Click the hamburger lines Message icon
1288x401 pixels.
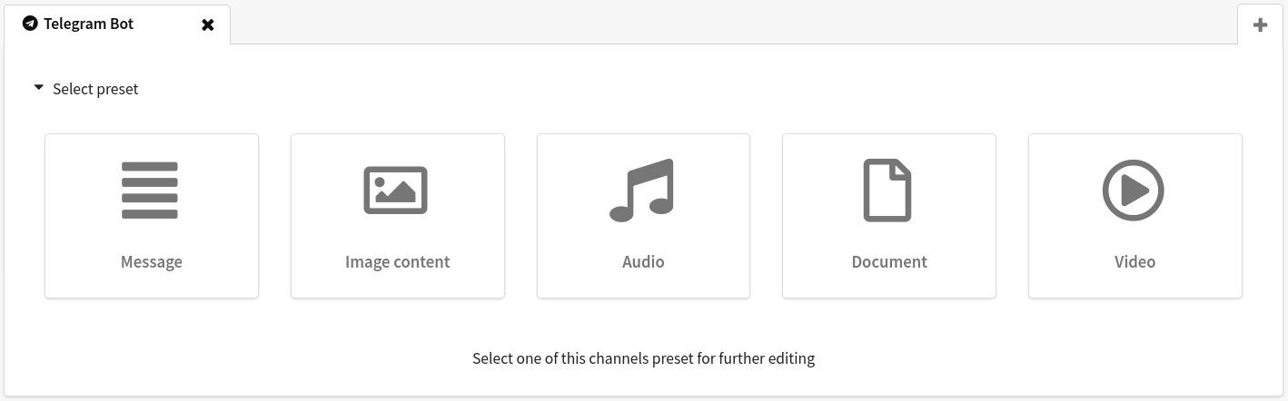point(150,191)
